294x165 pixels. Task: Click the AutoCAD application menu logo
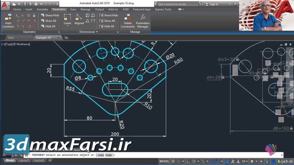pyautogui.click(x=5, y=5)
